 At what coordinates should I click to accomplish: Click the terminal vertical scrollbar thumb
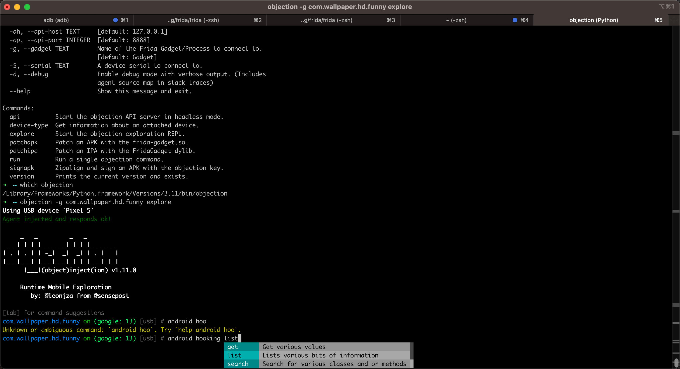[676, 363]
